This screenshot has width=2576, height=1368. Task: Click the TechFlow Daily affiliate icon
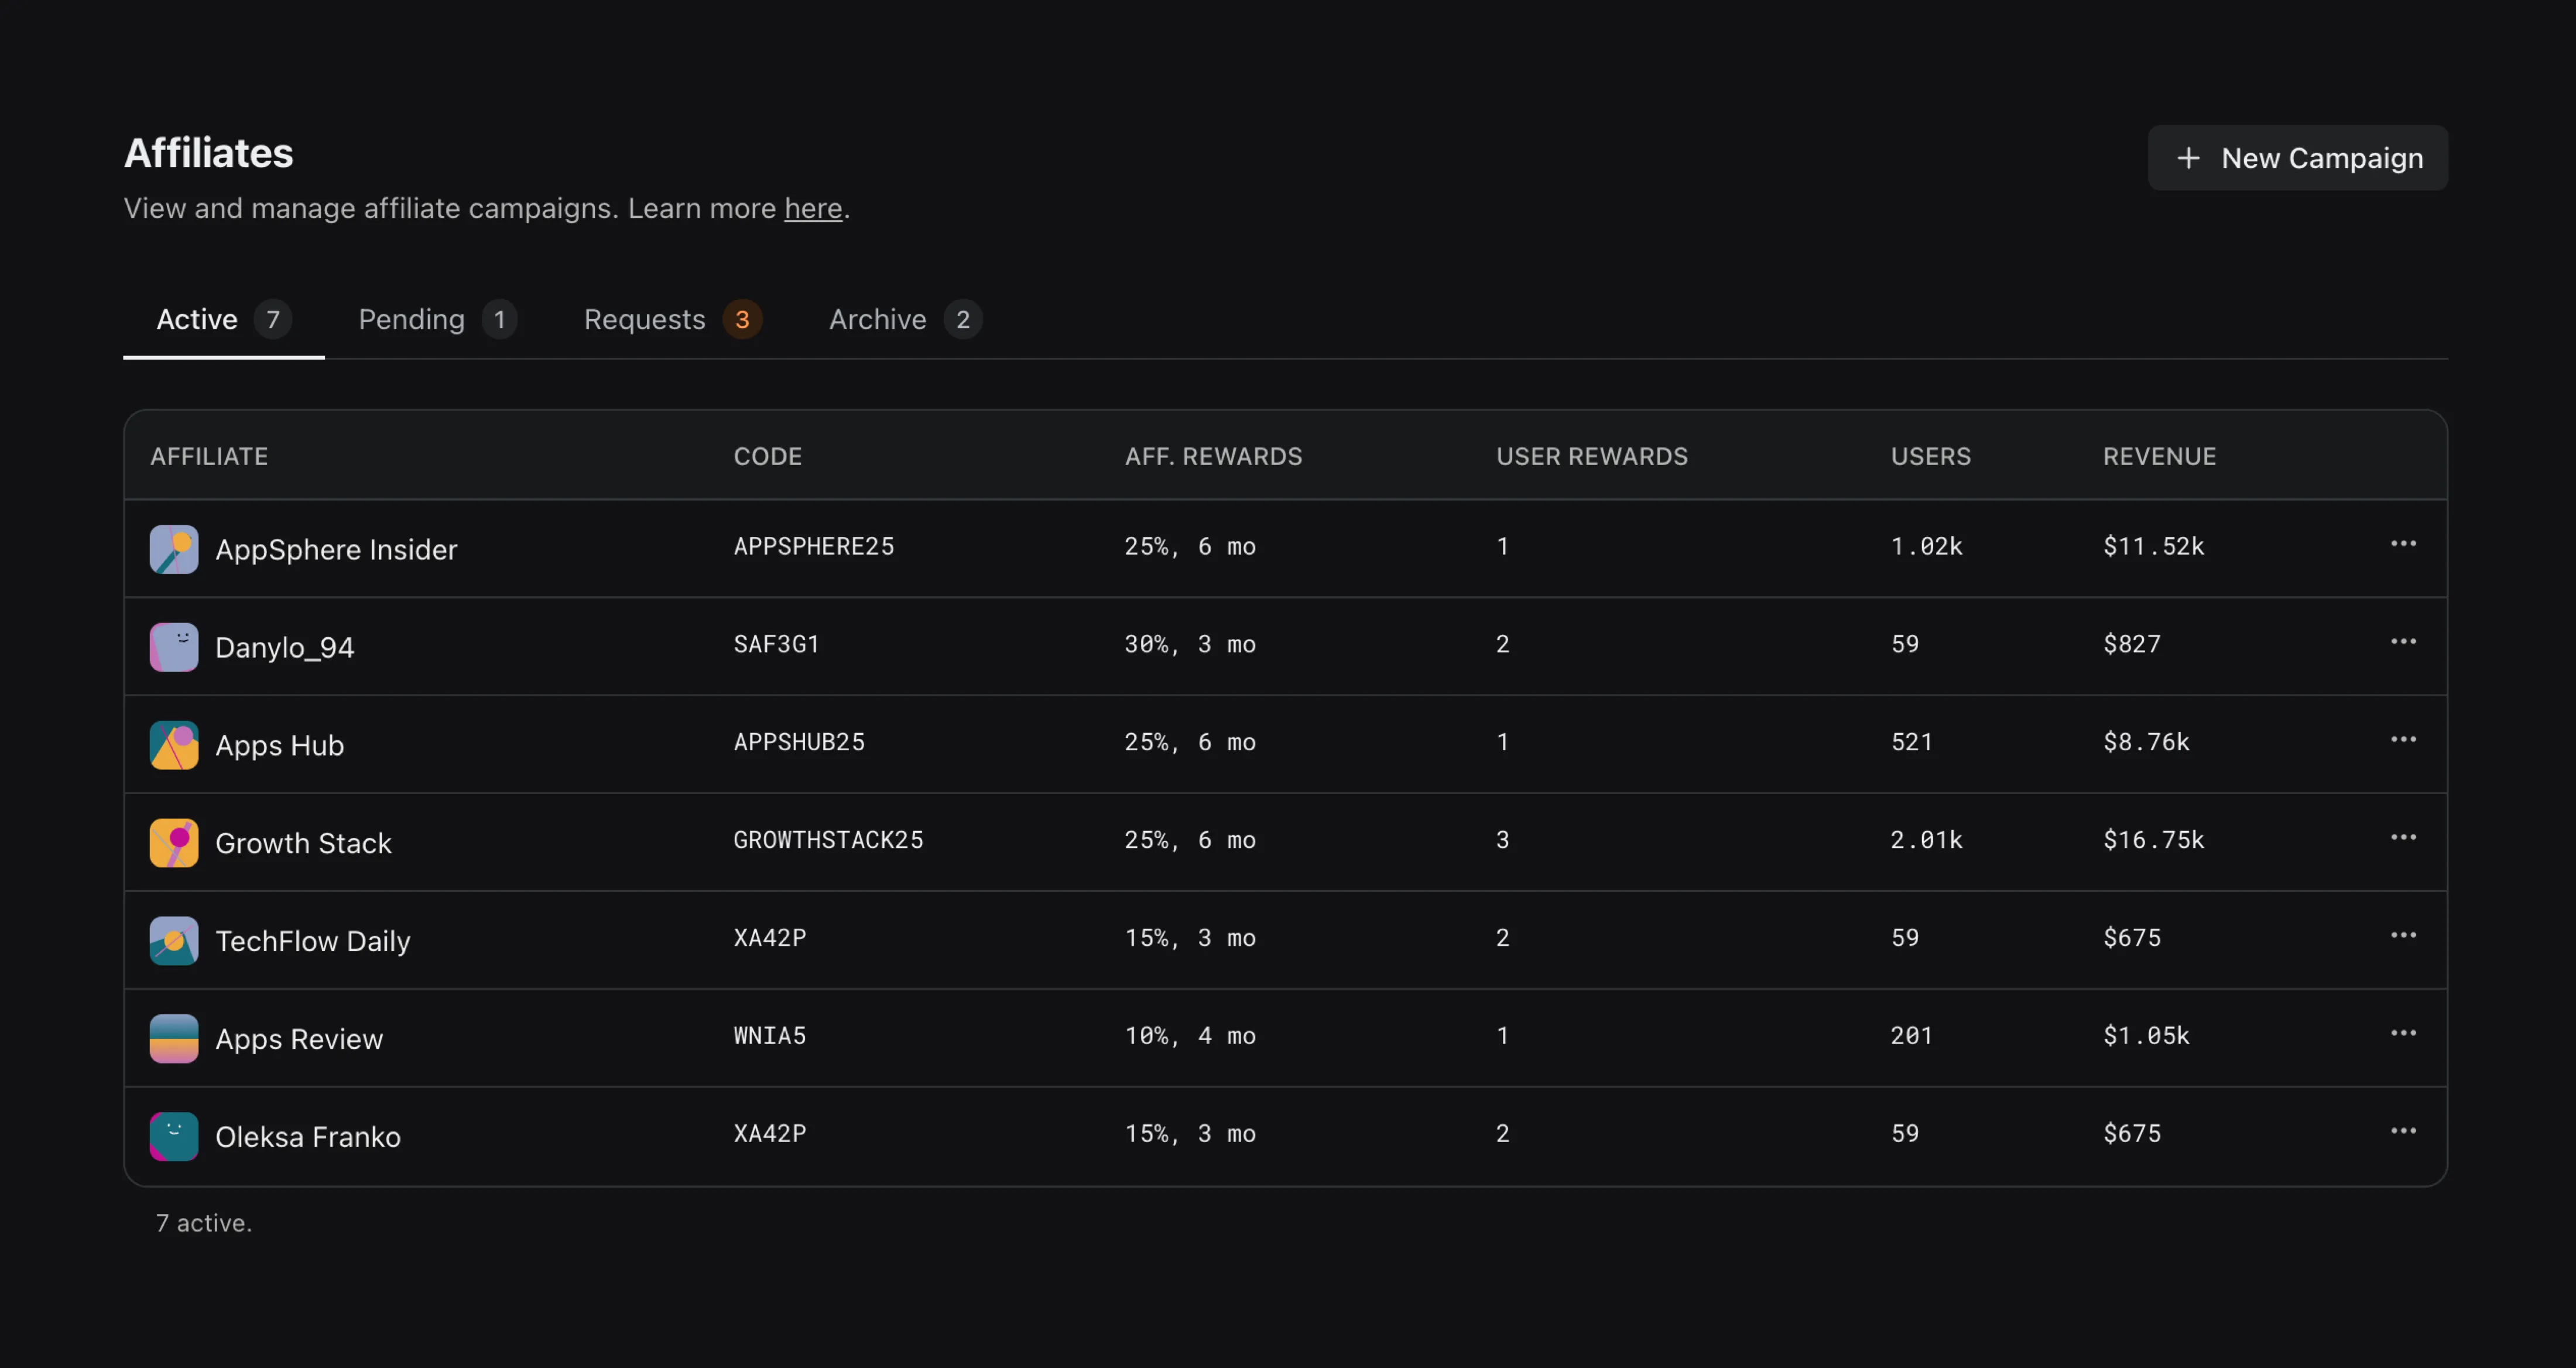[173, 940]
